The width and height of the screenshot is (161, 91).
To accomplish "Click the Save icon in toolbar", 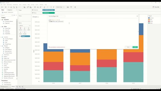I will point(11,7).
